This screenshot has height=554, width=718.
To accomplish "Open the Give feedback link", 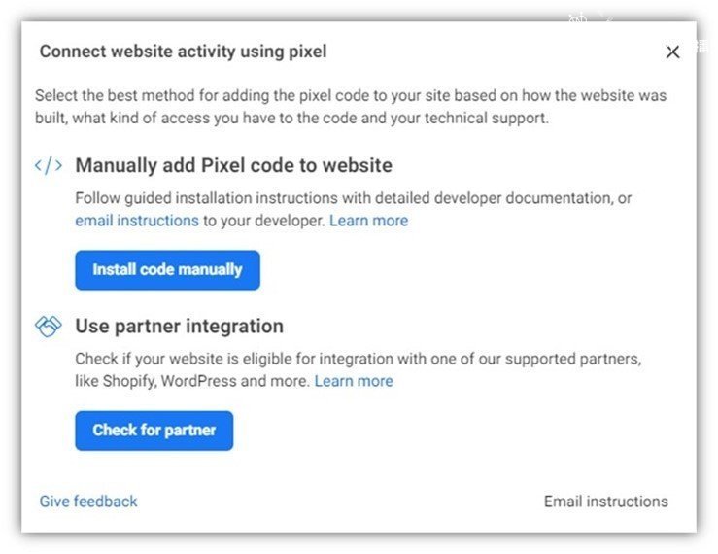I will tap(88, 502).
